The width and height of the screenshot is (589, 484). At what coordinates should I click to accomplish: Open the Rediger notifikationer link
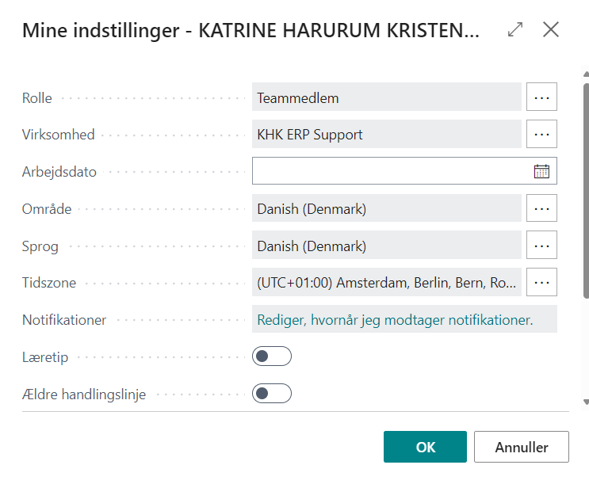[x=395, y=320]
